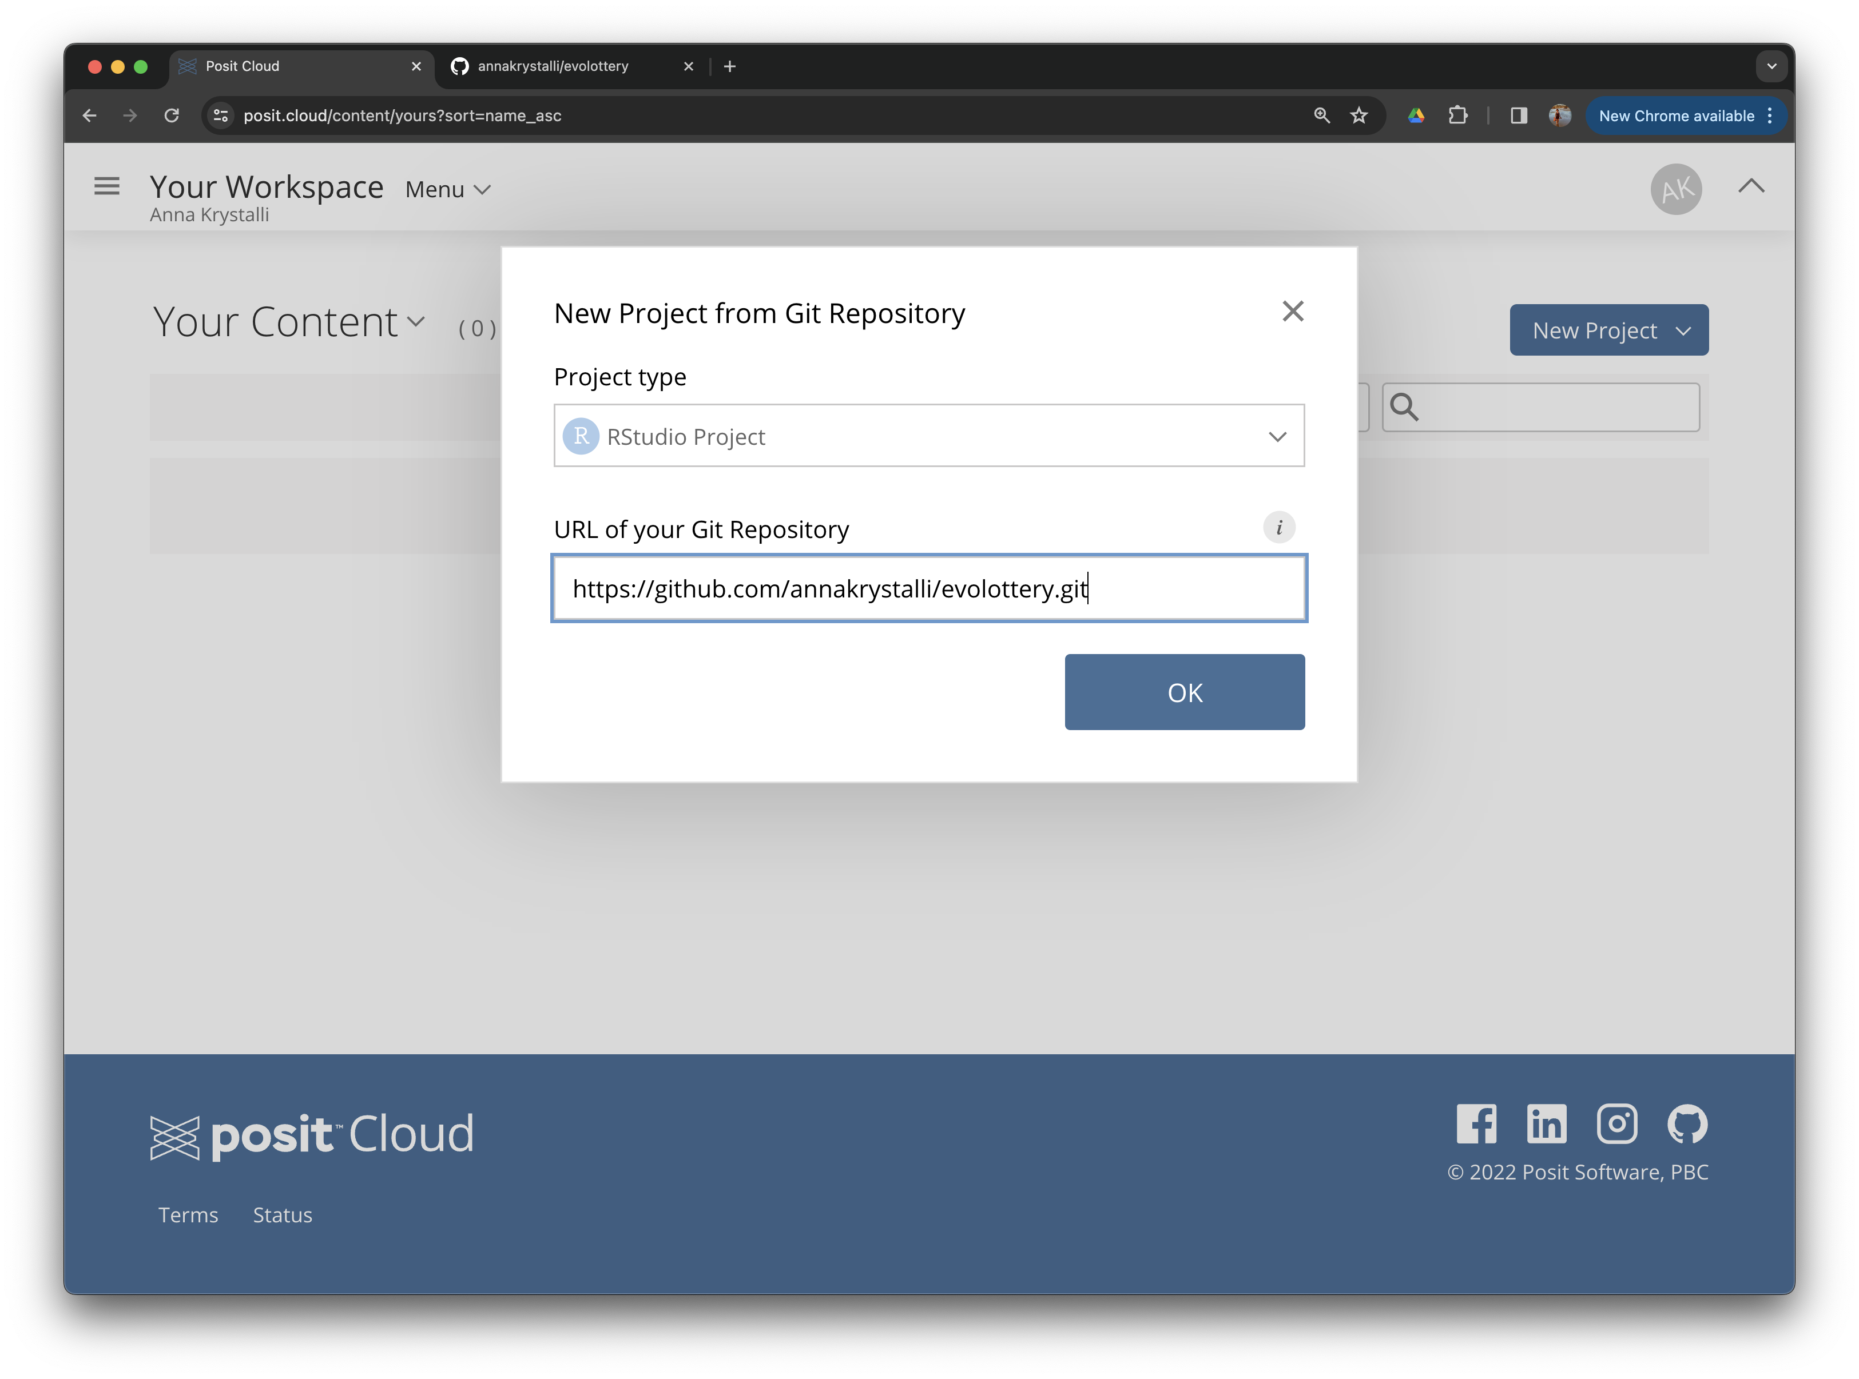This screenshot has width=1859, height=1379.
Task: Click New Chrome available update button
Action: click(1675, 115)
